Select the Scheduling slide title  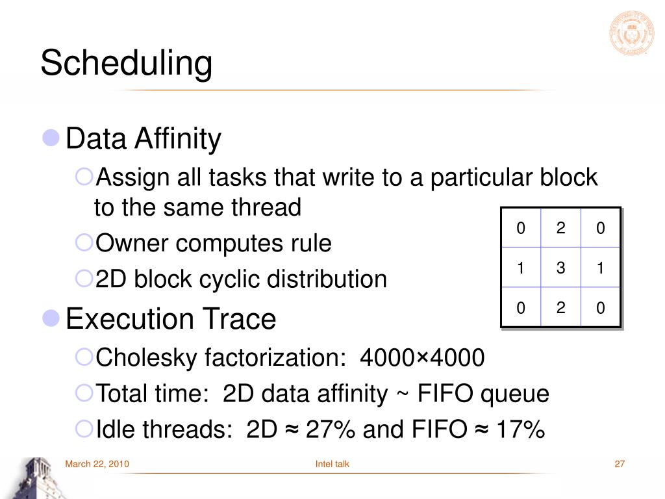[127, 64]
